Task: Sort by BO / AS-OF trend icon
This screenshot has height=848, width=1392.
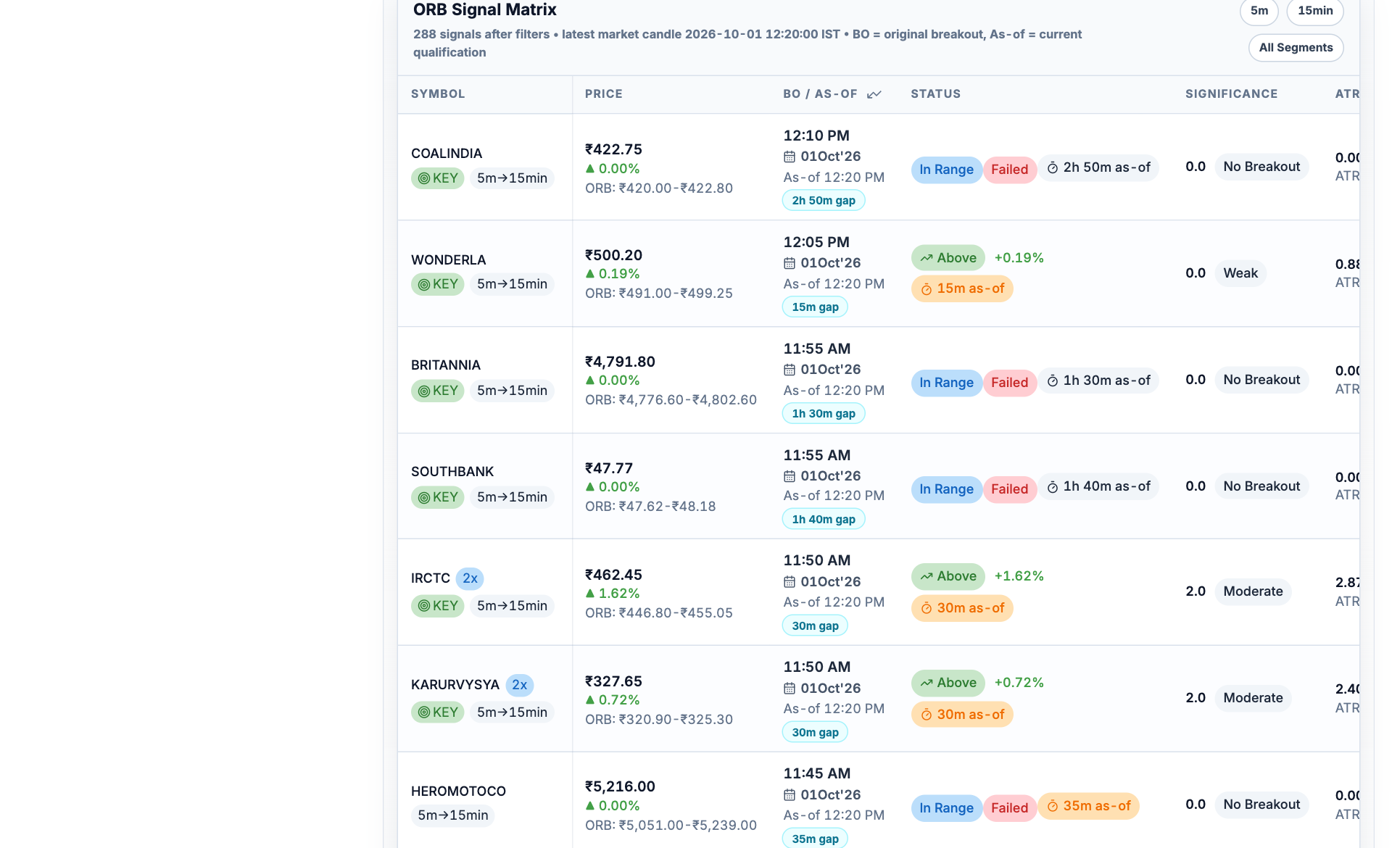Action: (x=874, y=94)
